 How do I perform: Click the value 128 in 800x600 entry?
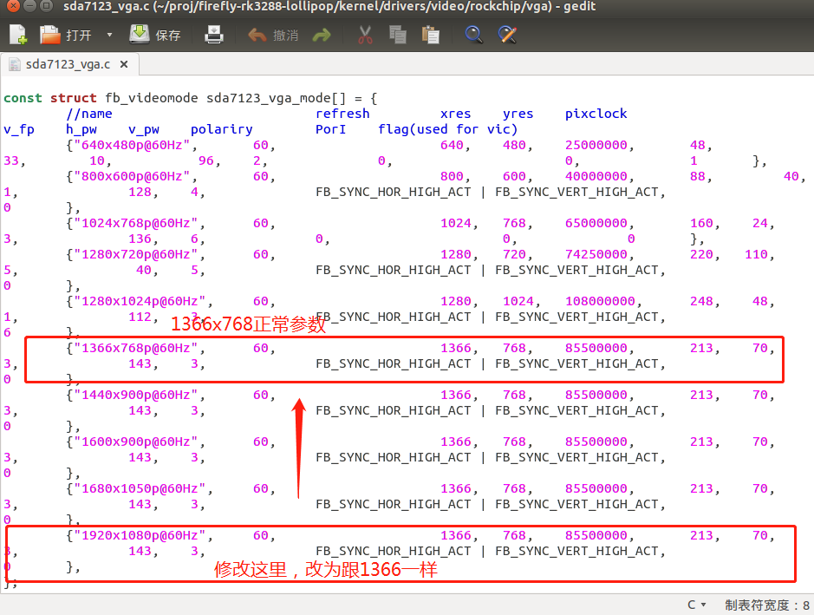pyautogui.click(x=140, y=192)
